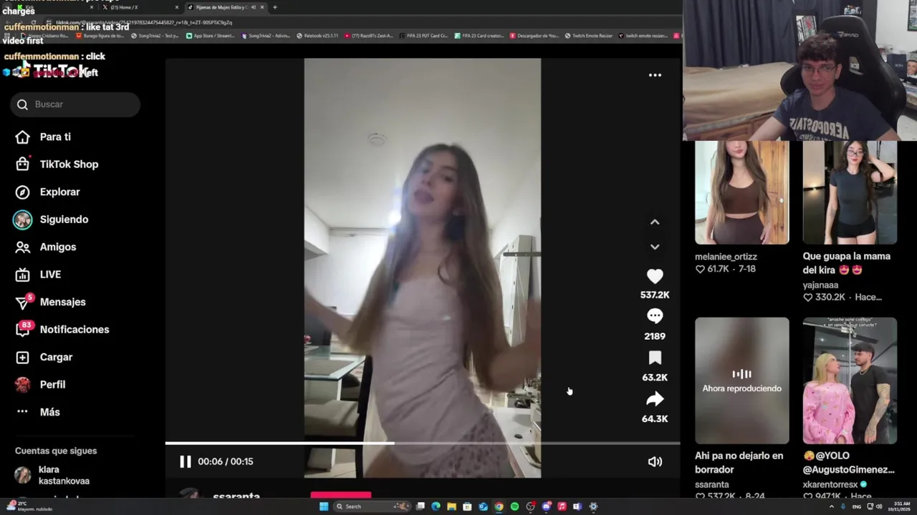Open the Windows Start menu

[x=323, y=506]
